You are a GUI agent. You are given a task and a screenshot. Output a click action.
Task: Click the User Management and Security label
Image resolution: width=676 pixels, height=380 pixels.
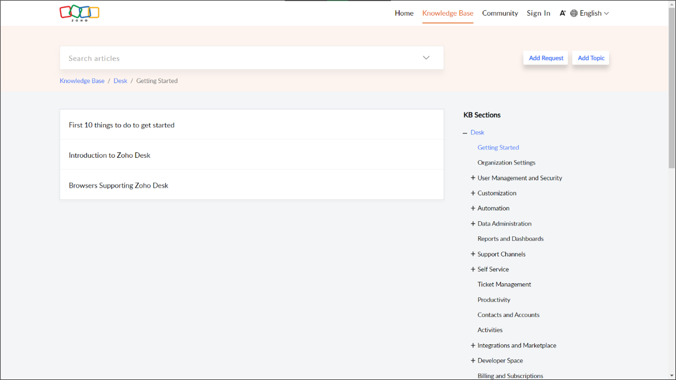pos(520,178)
